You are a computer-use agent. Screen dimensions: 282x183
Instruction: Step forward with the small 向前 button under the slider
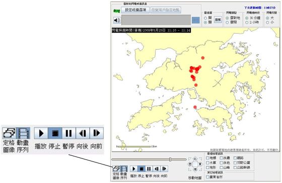(164, 168)
